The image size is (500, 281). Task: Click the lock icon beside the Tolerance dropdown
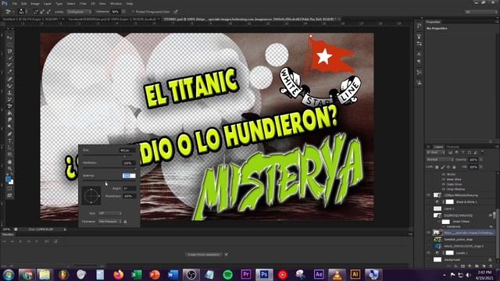click(125, 222)
